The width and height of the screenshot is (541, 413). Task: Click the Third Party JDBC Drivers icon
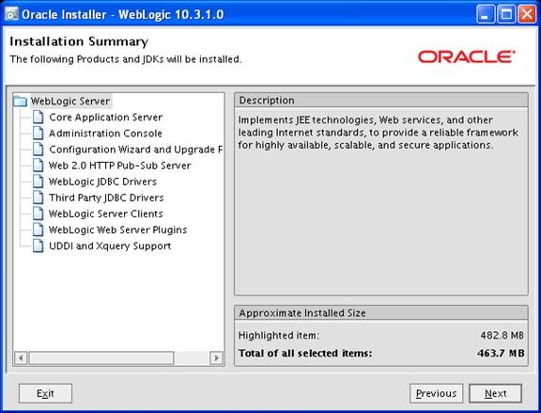point(38,198)
